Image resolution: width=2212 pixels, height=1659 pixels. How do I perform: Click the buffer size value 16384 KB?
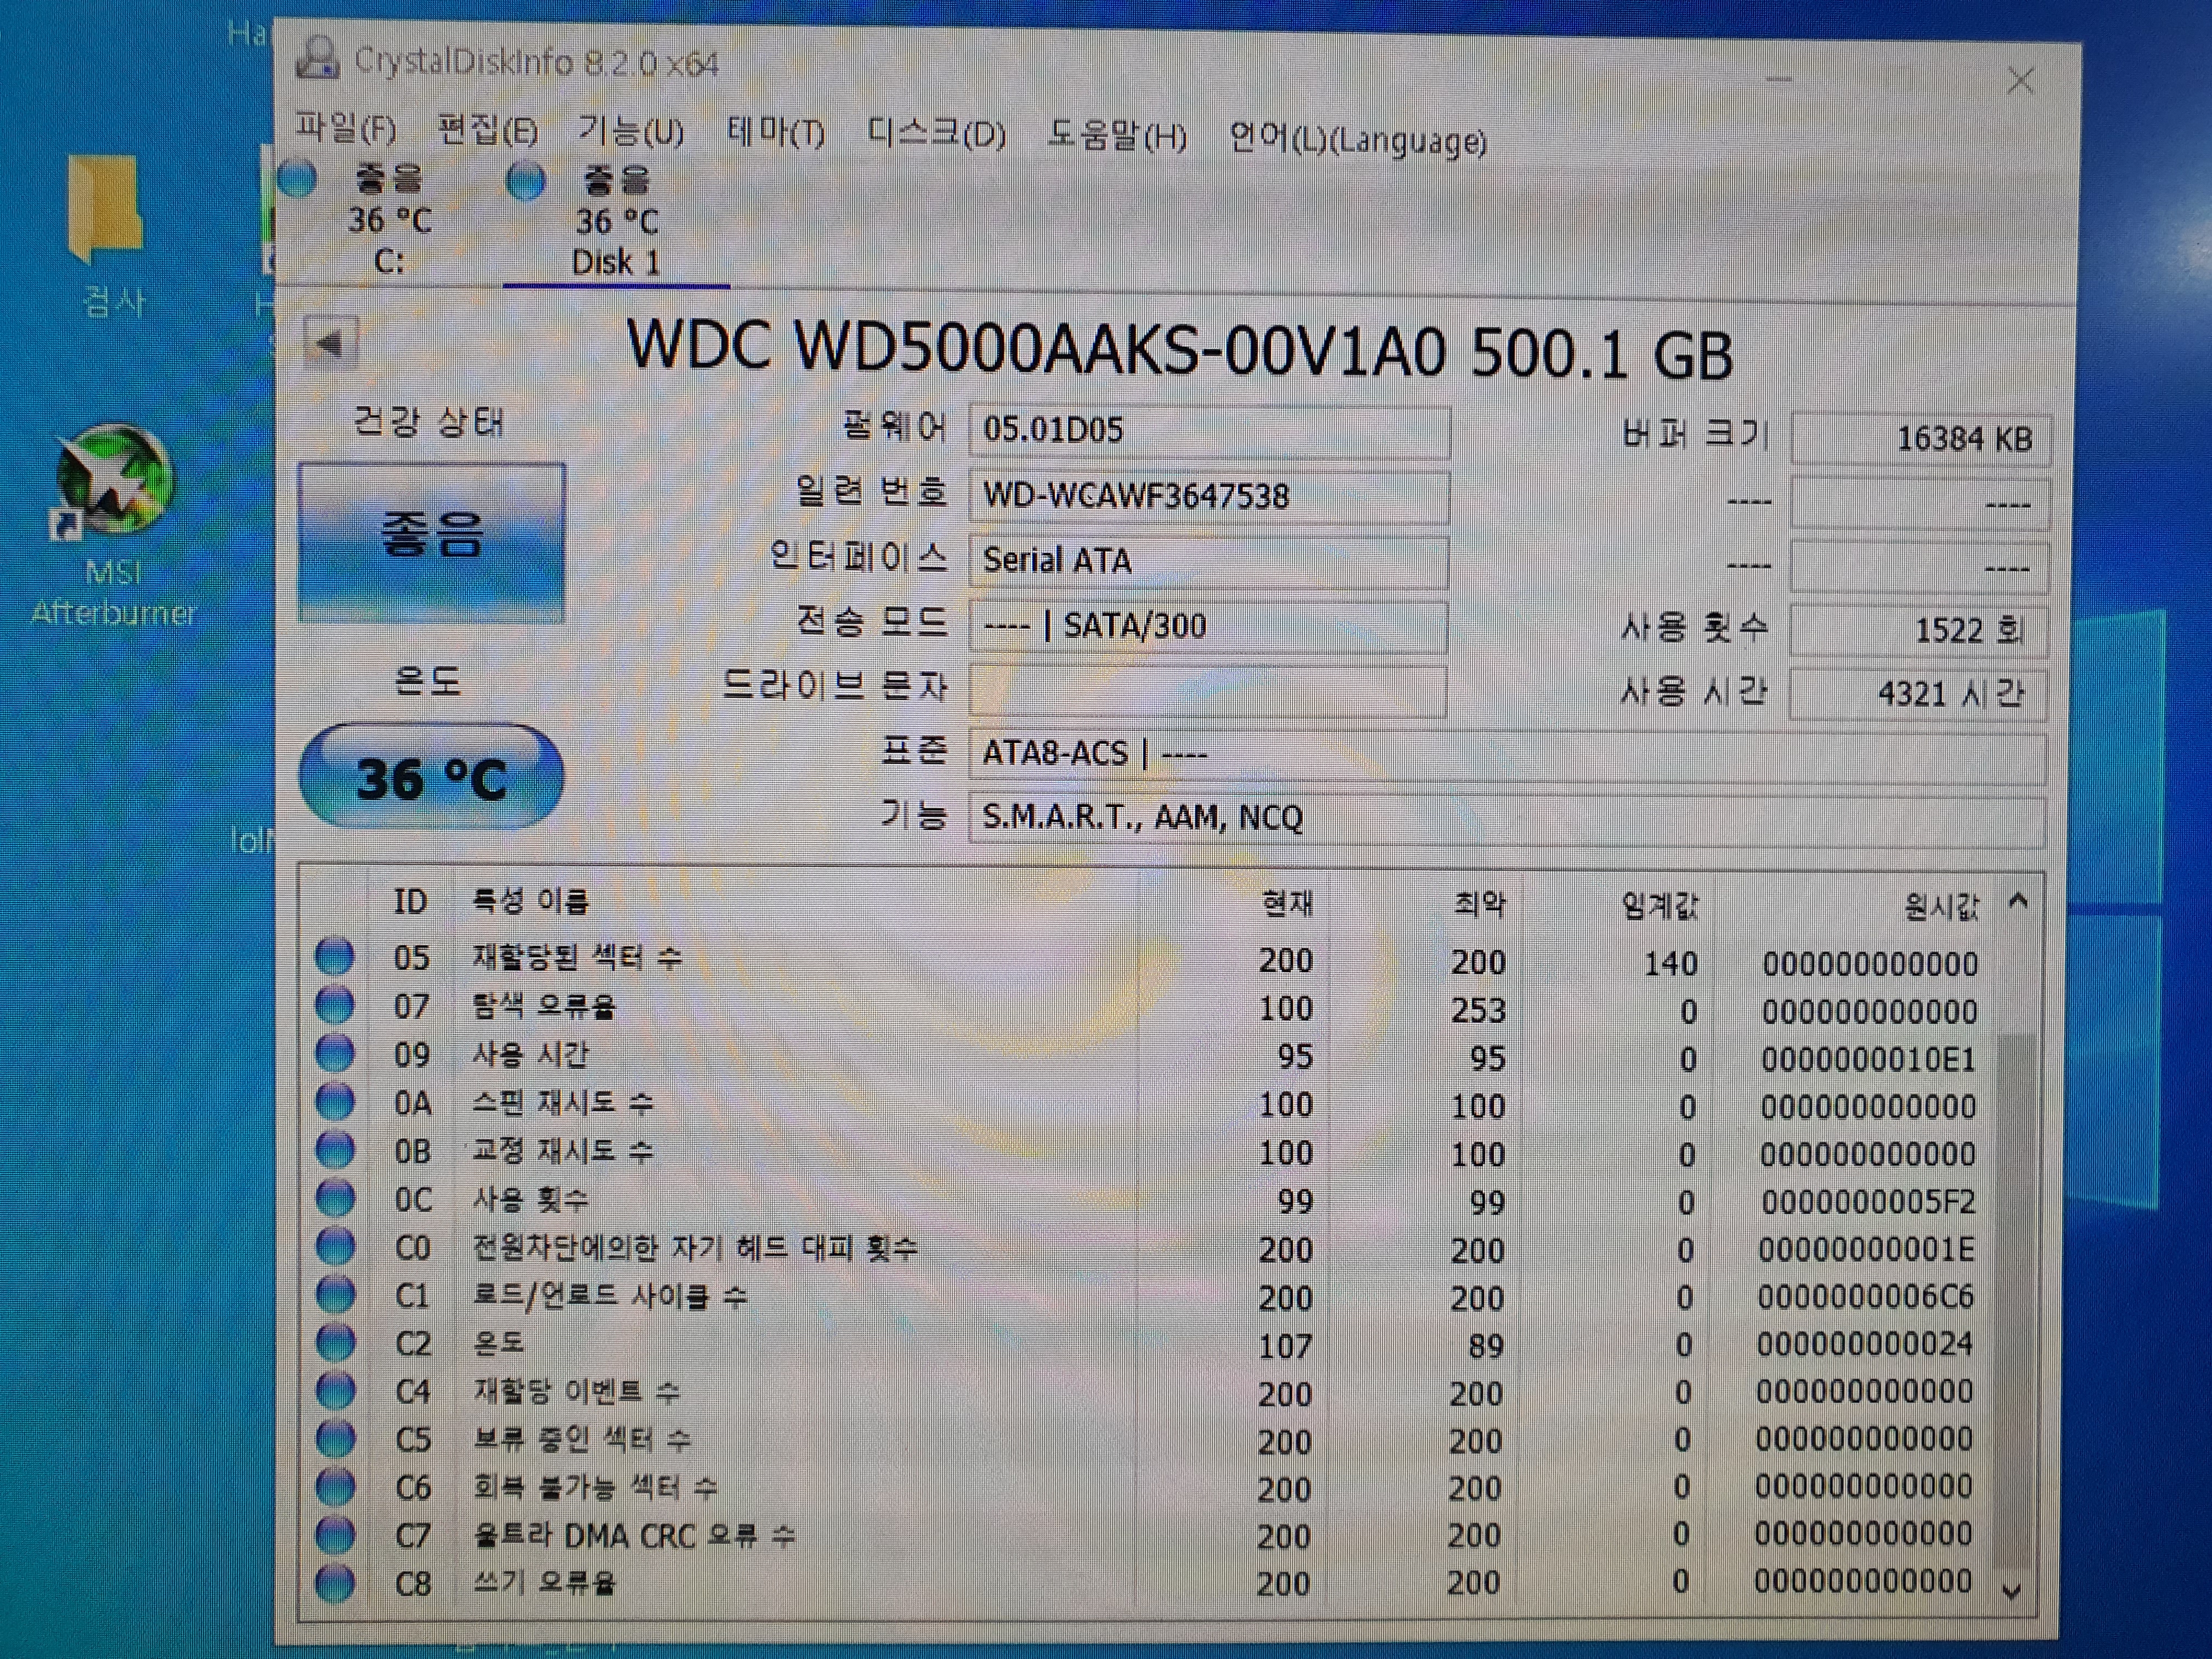coord(1920,439)
